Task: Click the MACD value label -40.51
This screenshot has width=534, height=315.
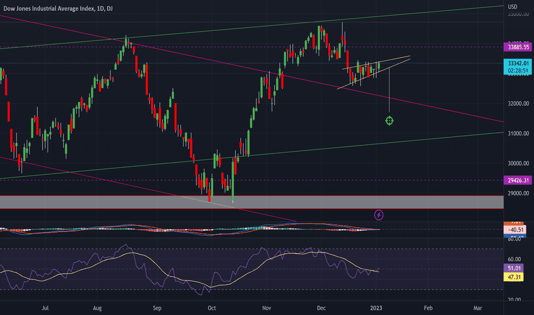Action: (515, 230)
